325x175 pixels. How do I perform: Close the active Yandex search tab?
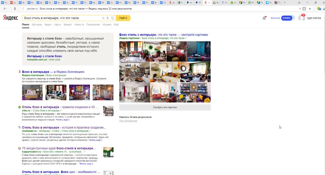[x=209, y=3]
